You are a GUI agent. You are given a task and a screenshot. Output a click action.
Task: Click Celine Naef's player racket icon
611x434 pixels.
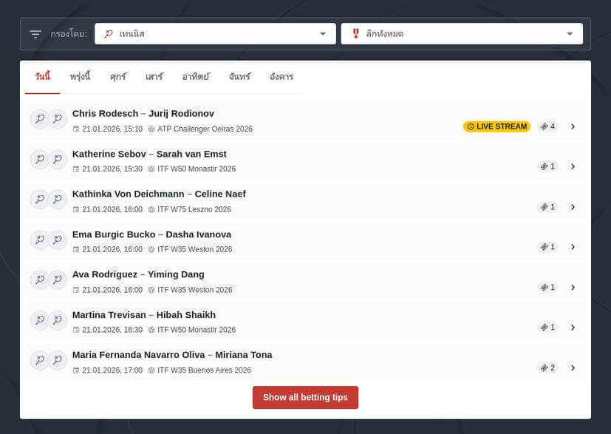click(x=58, y=200)
